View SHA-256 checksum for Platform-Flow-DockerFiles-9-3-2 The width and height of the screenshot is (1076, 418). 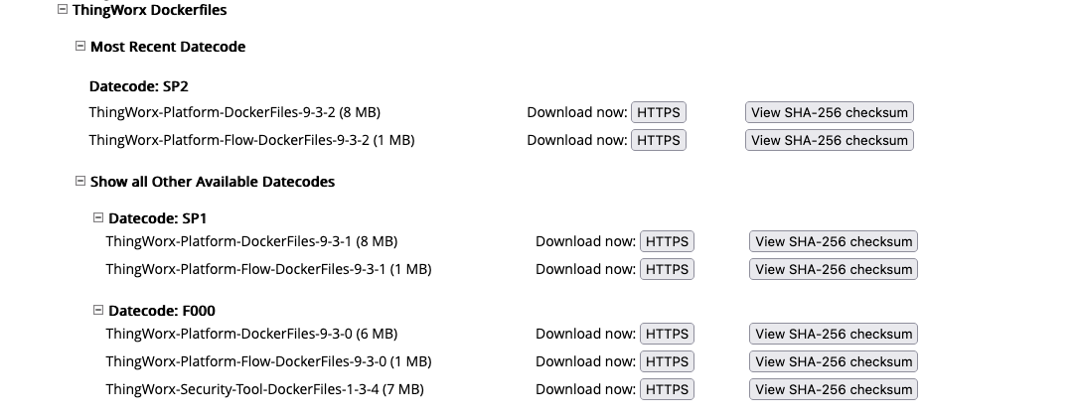830,140
